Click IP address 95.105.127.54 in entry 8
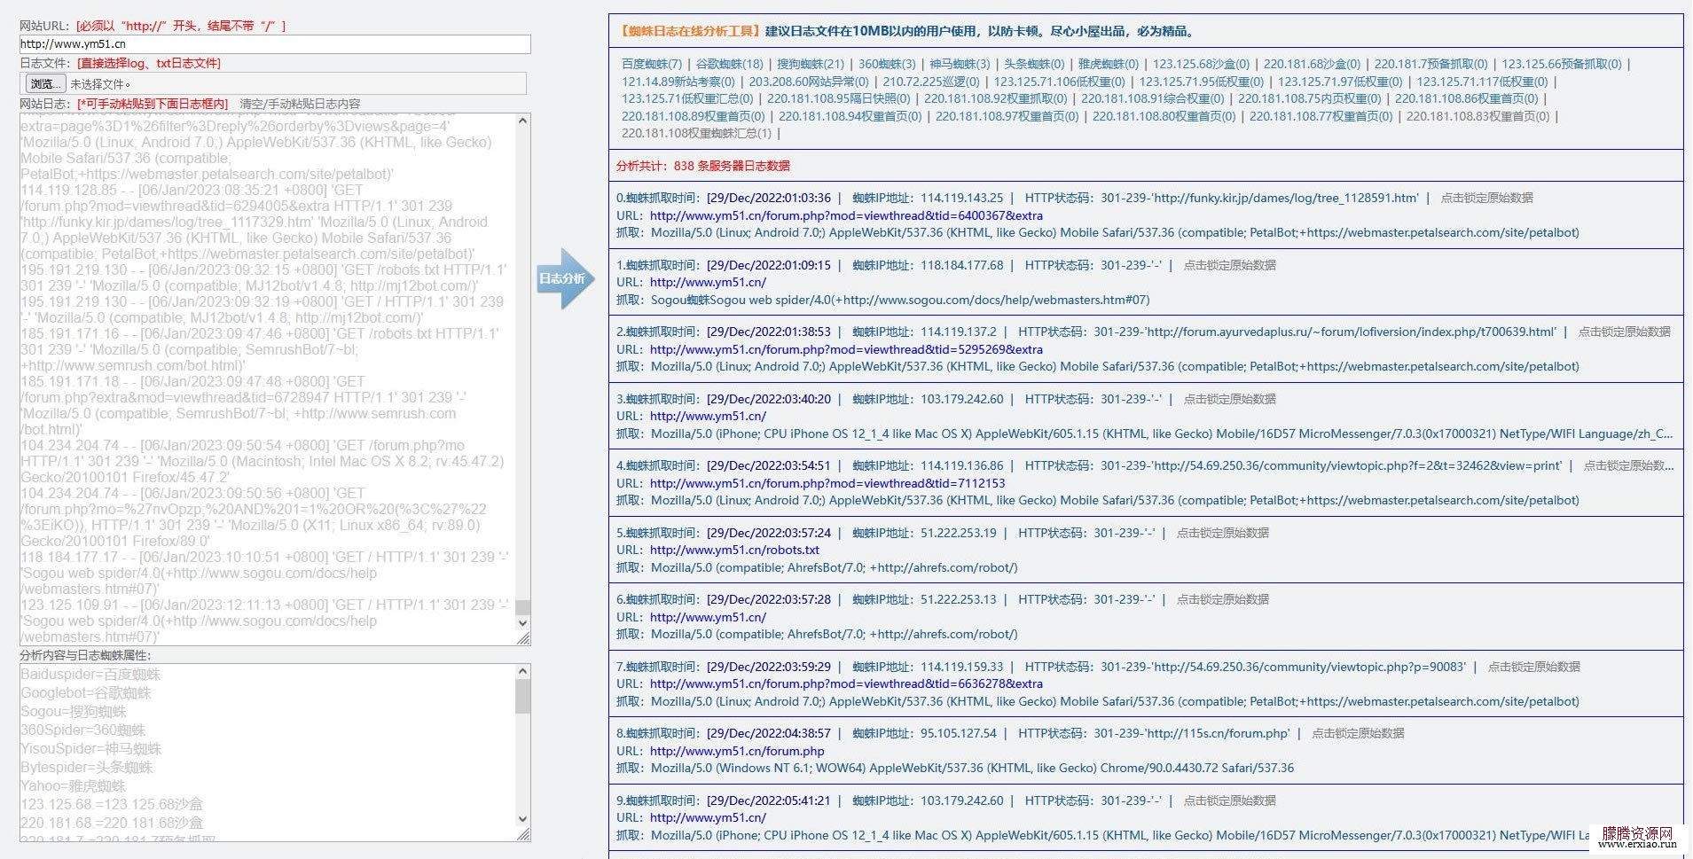Screen dimensions: 1693x859 pos(959,733)
